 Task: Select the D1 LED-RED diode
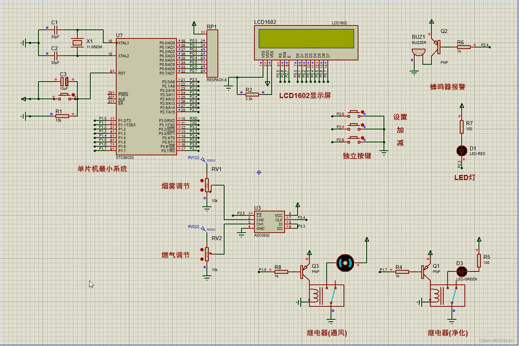click(462, 151)
